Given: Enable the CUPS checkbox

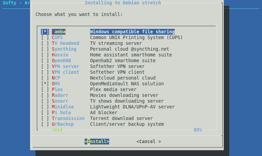Looking at the screenshot, I should click(45, 37).
